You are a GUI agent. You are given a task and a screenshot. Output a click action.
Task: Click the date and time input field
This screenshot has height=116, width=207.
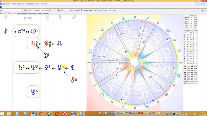point(41,10)
